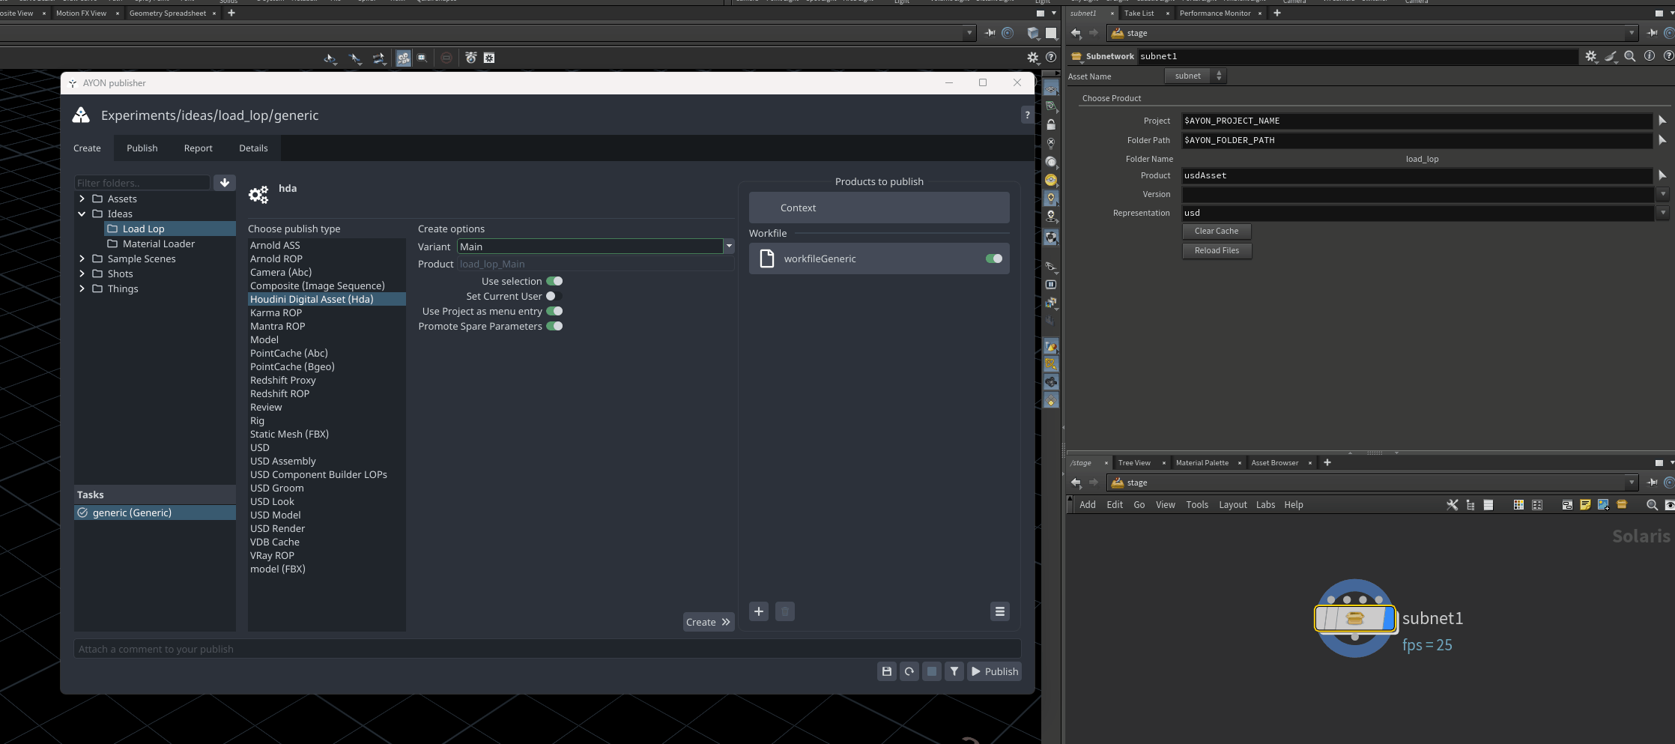The height and width of the screenshot is (744, 1675).
Task: Collapse the Ideas folder
Action: click(82, 214)
